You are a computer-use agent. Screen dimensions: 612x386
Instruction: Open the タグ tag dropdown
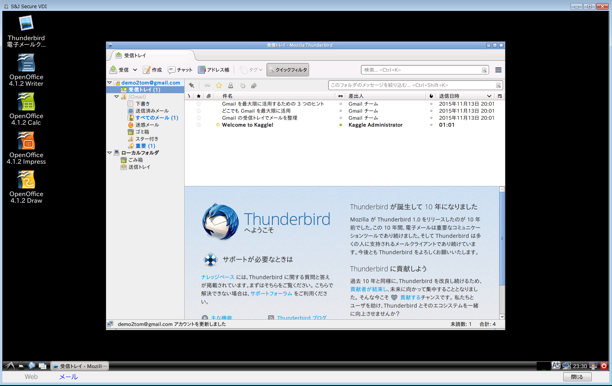point(251,70)
